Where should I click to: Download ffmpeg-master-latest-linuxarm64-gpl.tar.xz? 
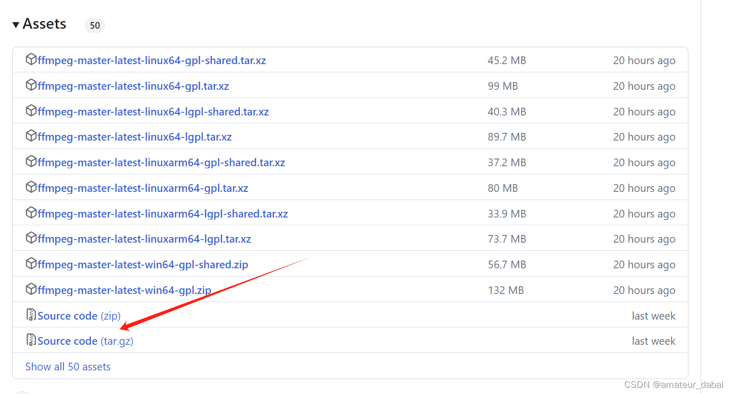pyautogui.click(x=143, y=188)
